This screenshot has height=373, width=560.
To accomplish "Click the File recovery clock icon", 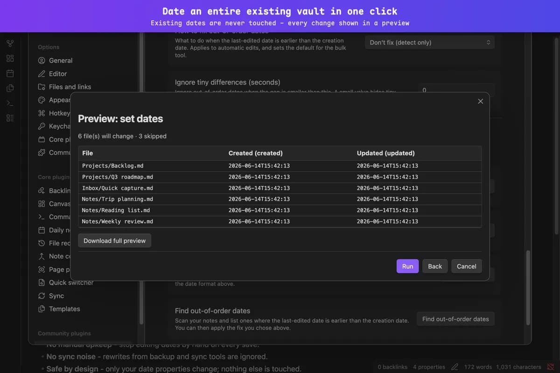I will (x=42, y=243).
